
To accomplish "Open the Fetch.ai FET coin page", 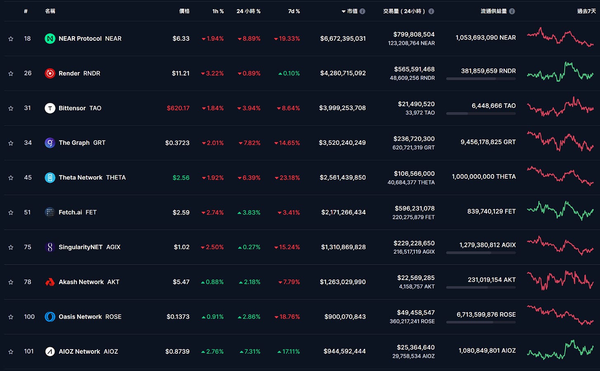I will pos(77,212).
